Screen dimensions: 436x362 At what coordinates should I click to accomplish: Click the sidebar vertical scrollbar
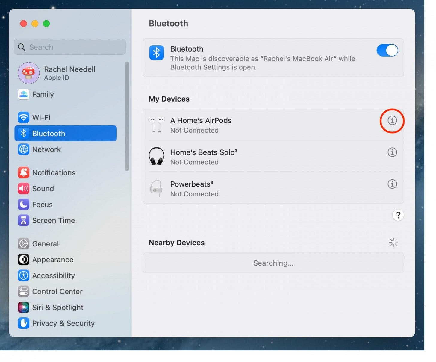pyautogui.click(x=127, y=116)
